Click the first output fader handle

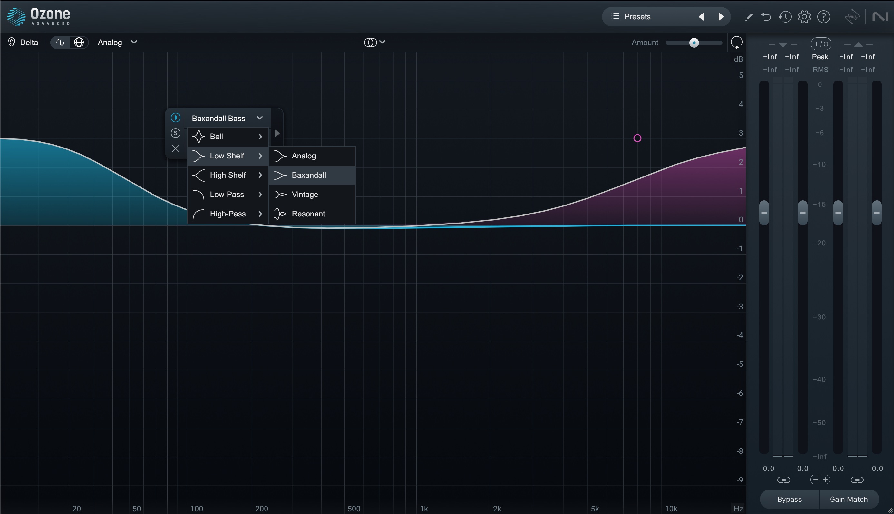(x=838, y=213)
